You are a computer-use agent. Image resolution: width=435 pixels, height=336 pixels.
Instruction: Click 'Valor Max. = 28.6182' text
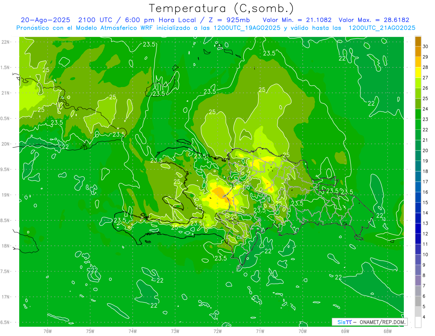[x=374, y=20]
